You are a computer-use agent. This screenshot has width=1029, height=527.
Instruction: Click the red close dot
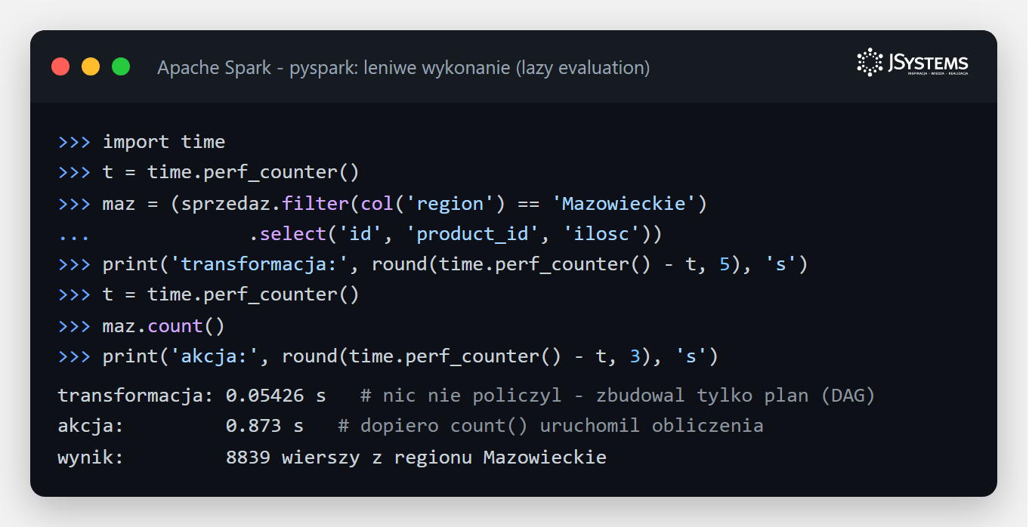pyautogui.click(x=60, y=66)
